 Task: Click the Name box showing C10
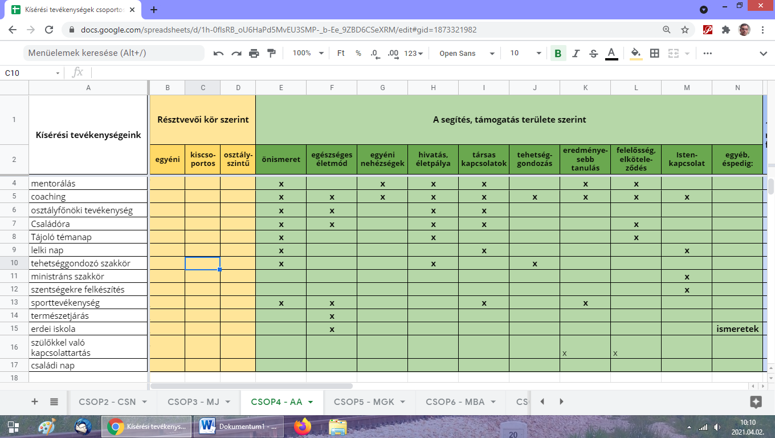click(x=28, y=73)
